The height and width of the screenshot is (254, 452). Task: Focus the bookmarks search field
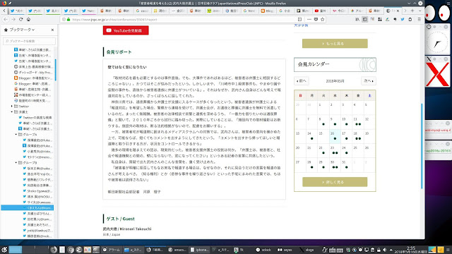[x=29, y=41]
